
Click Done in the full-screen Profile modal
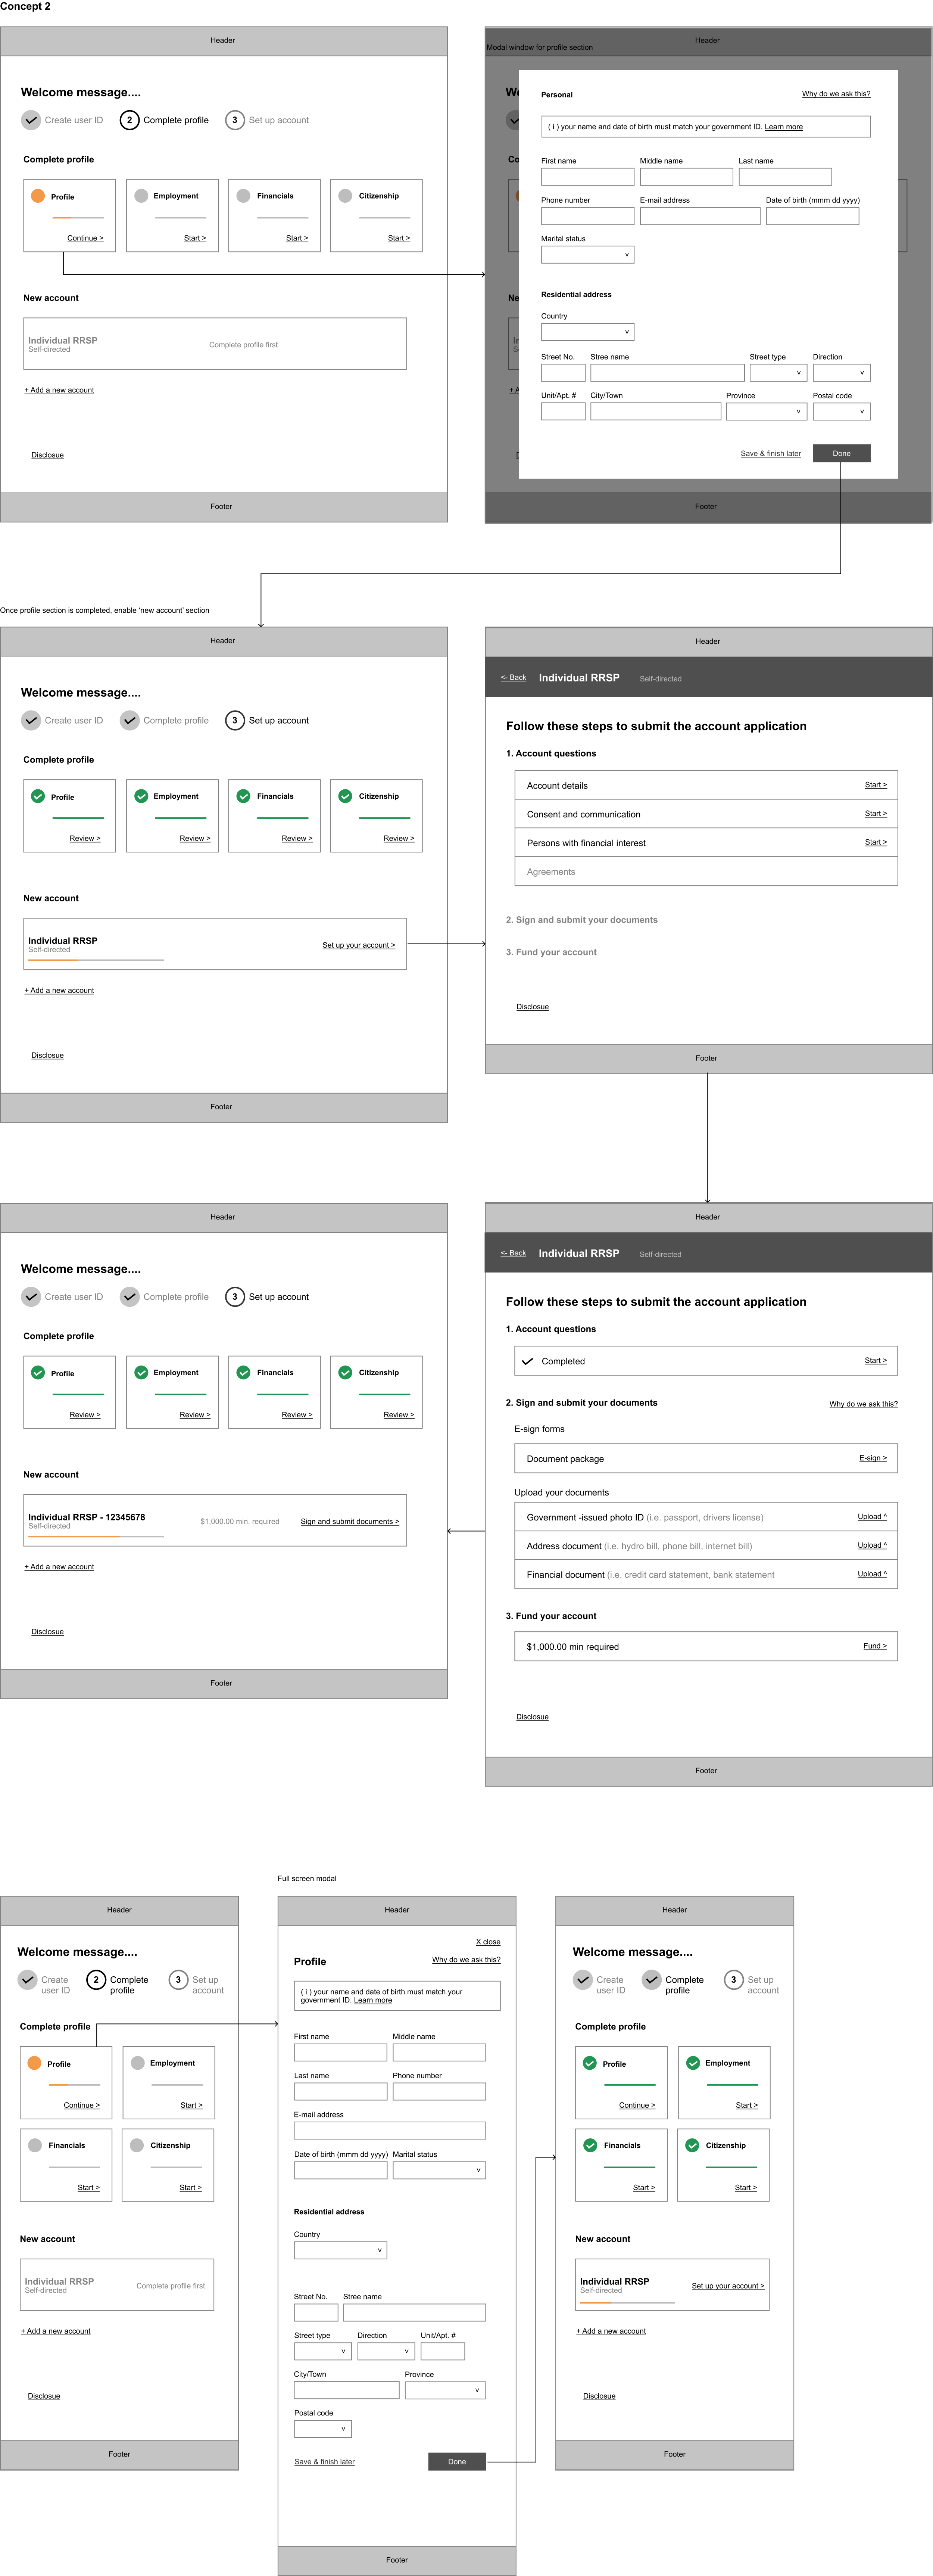[x=457, y=2462]
